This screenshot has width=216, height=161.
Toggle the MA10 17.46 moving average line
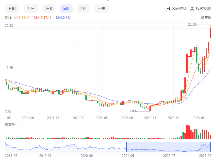42,18
